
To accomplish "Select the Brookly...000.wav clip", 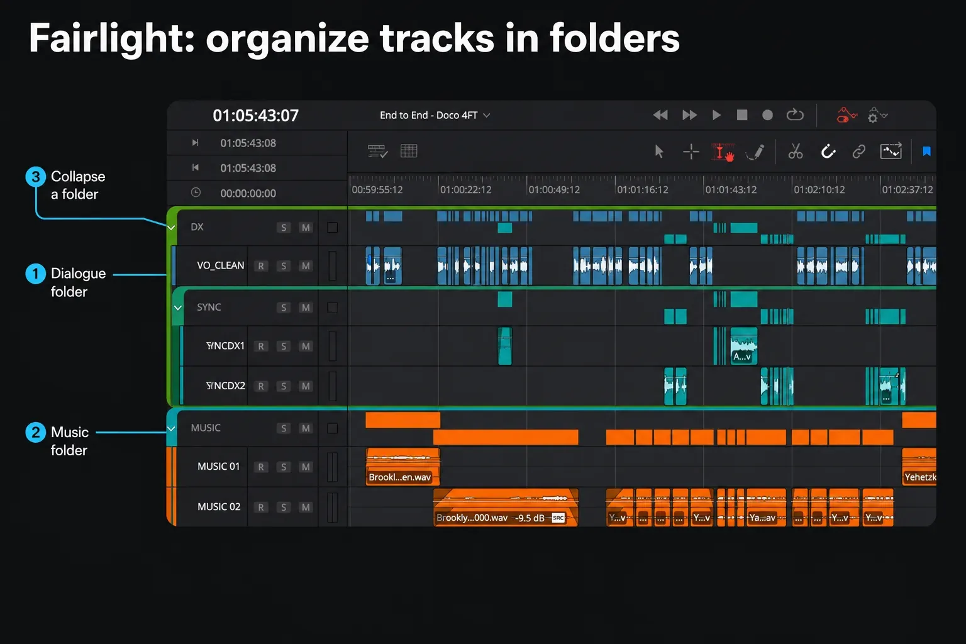I will 506,508.
